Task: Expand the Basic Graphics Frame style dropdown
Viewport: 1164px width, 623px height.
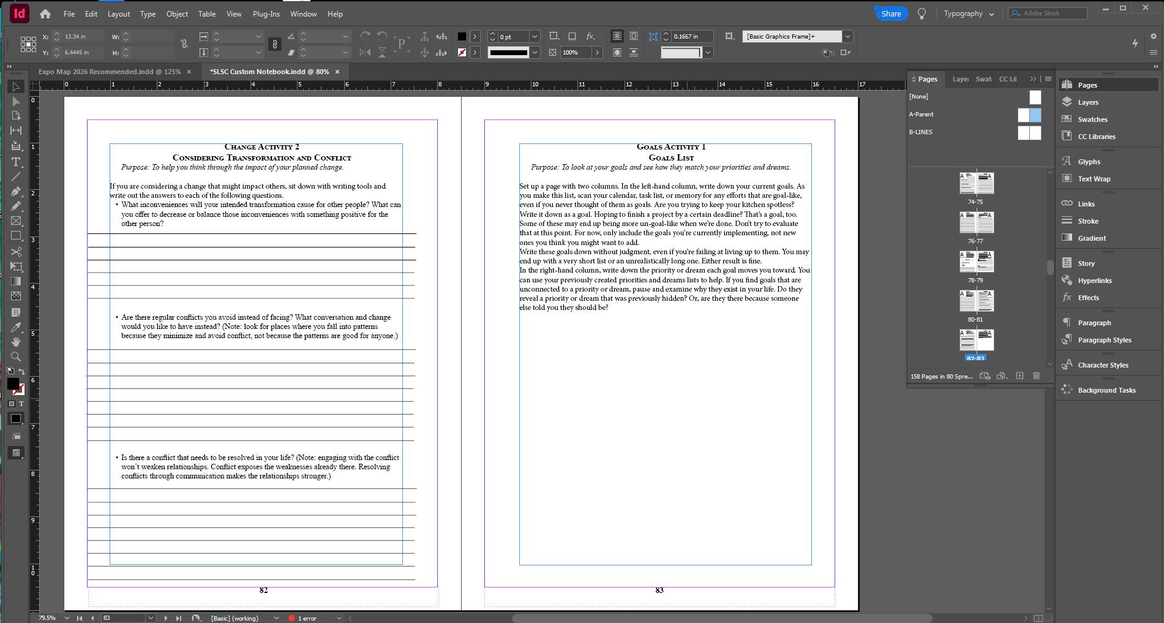Action: click(x=847, y=37)
